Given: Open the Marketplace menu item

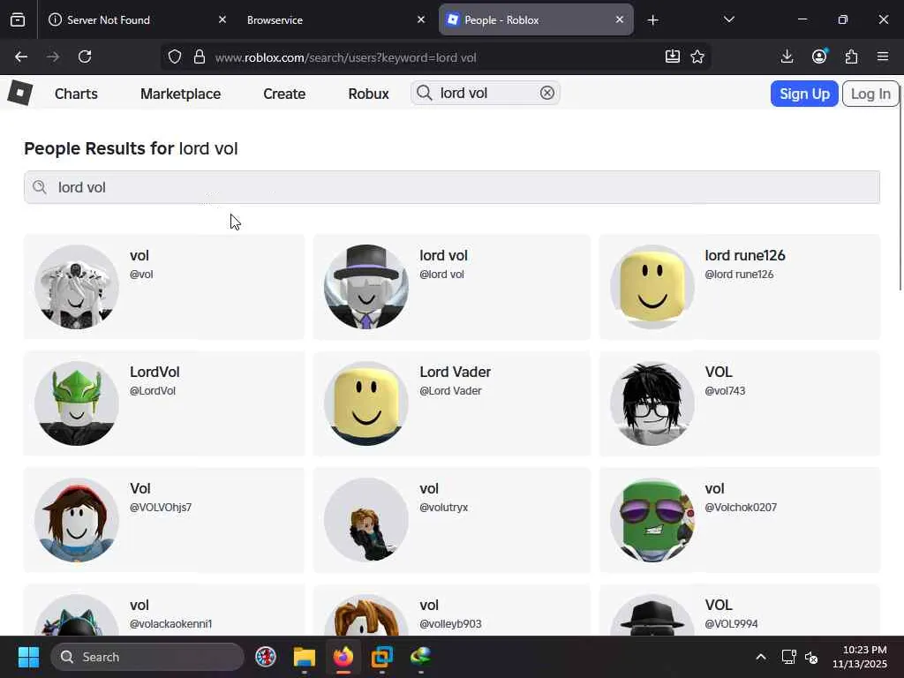Looking at the screenshot, I should click(x=180, y=94).
